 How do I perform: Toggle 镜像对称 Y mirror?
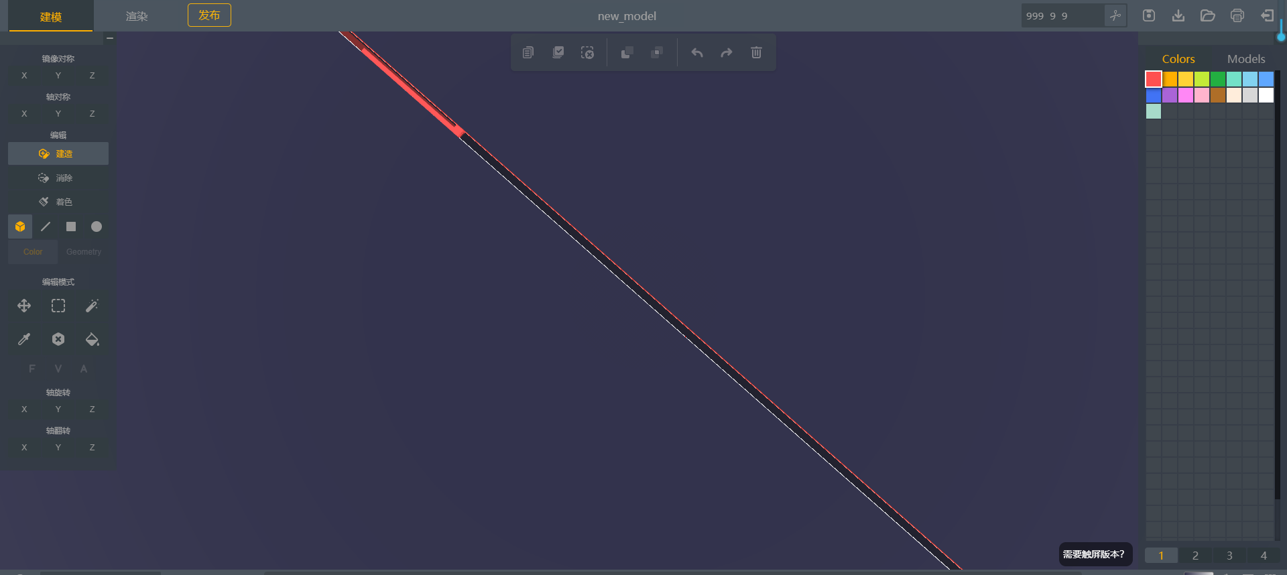click(58, 76)
